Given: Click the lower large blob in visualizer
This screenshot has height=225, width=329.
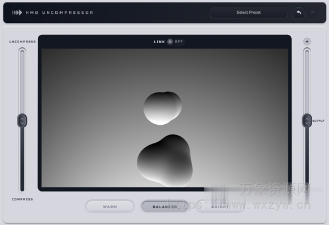Looking at the screenshot, I should click(165, 160).
